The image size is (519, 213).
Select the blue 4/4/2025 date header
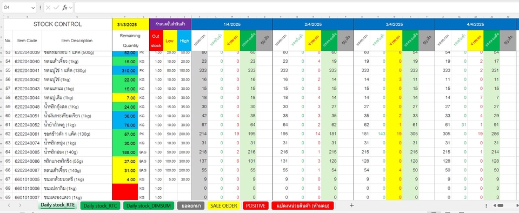tap(475, 24)
